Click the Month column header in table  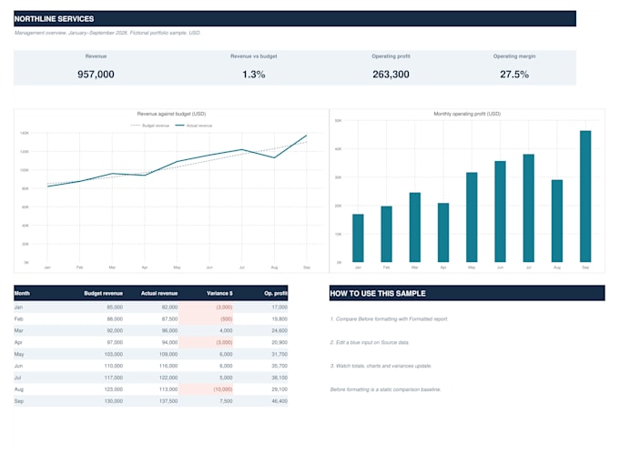(x=22, y=293)
